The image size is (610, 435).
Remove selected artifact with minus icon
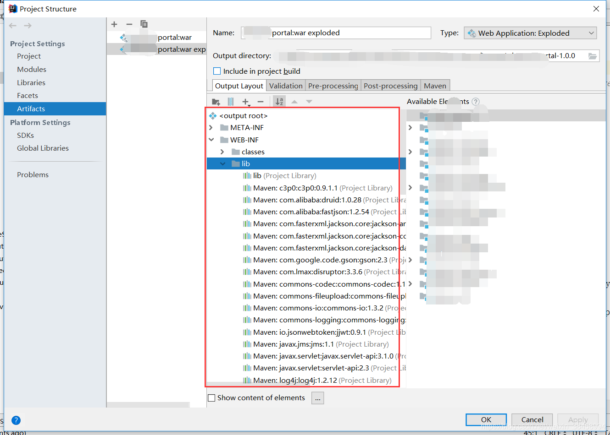(129, 24)
